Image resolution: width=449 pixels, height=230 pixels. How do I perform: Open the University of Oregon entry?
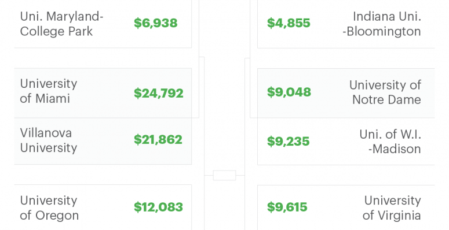click(x=50, y=208)
